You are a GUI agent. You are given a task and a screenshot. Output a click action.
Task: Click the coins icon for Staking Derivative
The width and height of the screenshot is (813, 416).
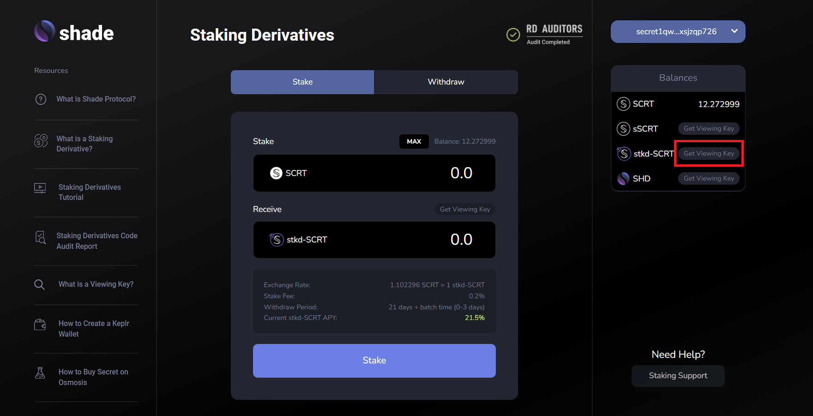click(x=41, y=141)
